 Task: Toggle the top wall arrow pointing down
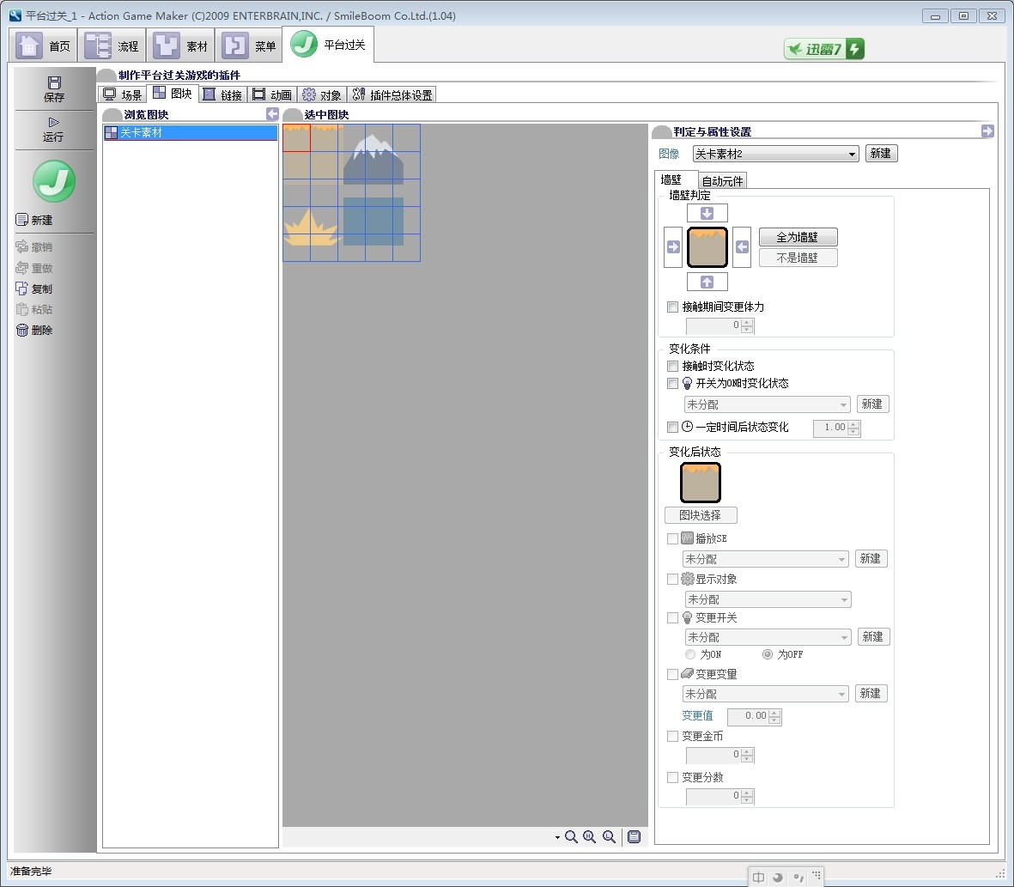click(x=707, y=213)
